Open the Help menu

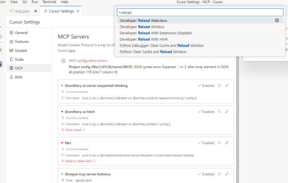pos(64,2)
